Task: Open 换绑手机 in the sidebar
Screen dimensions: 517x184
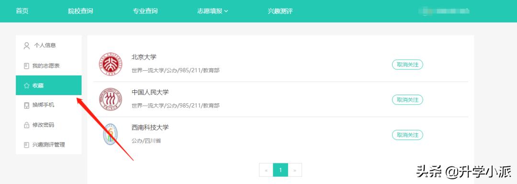Action: tap(43, 105)
